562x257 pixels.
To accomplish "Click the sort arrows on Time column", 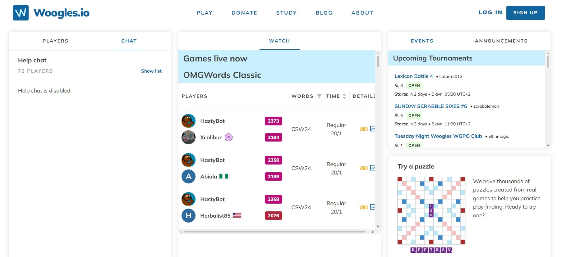I will coord(344,96).
